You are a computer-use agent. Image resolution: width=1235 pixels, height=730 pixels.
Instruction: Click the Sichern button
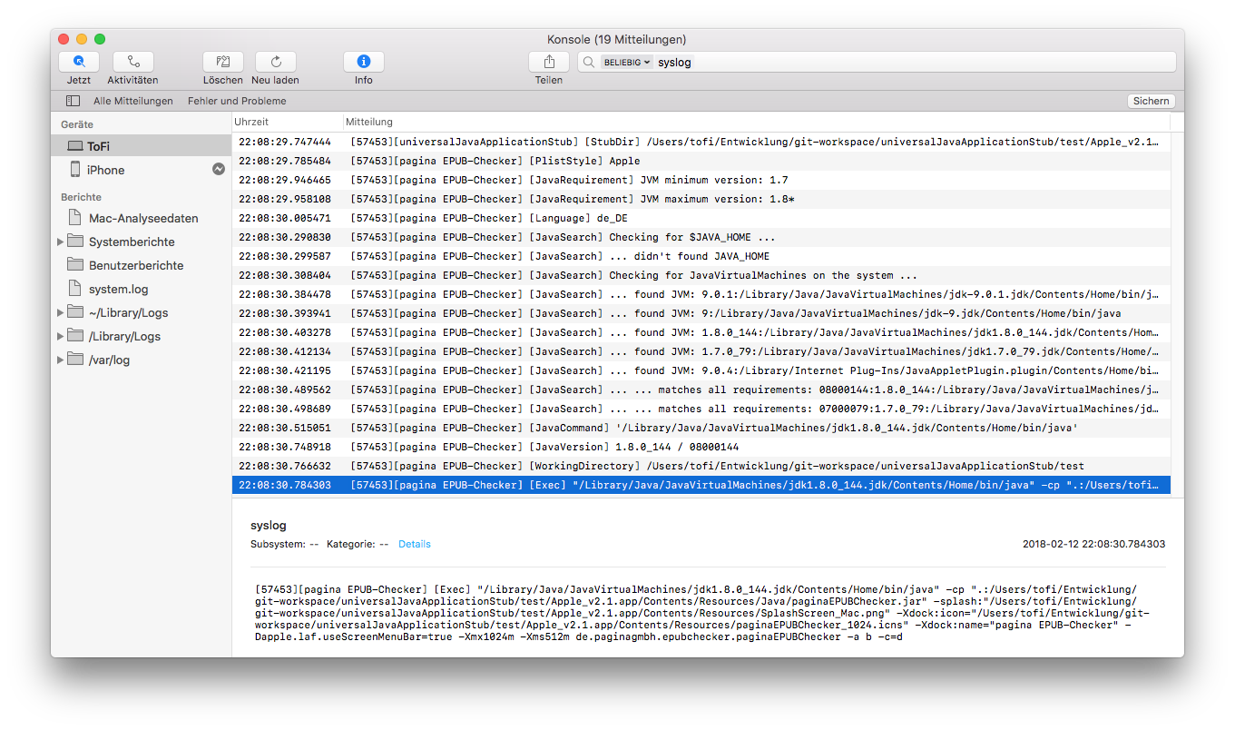point(1151,101)
